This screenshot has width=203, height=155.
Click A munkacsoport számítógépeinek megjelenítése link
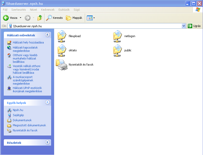click(23, 80)
